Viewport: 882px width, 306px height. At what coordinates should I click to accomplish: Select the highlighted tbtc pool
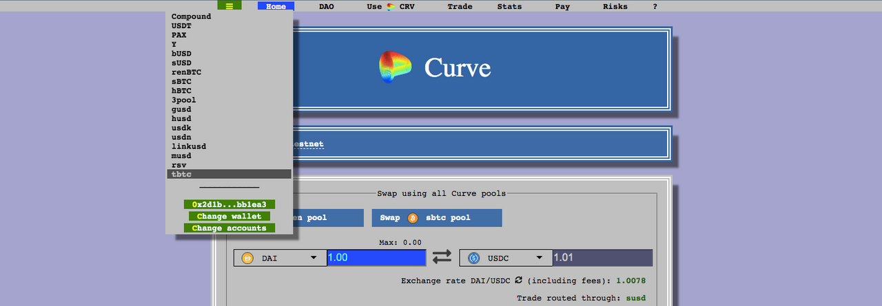(x=229, y=174)
